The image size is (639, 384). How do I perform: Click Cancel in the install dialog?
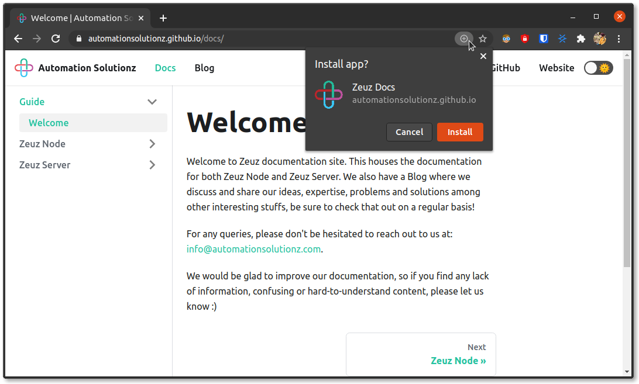(x=409, y=132)
